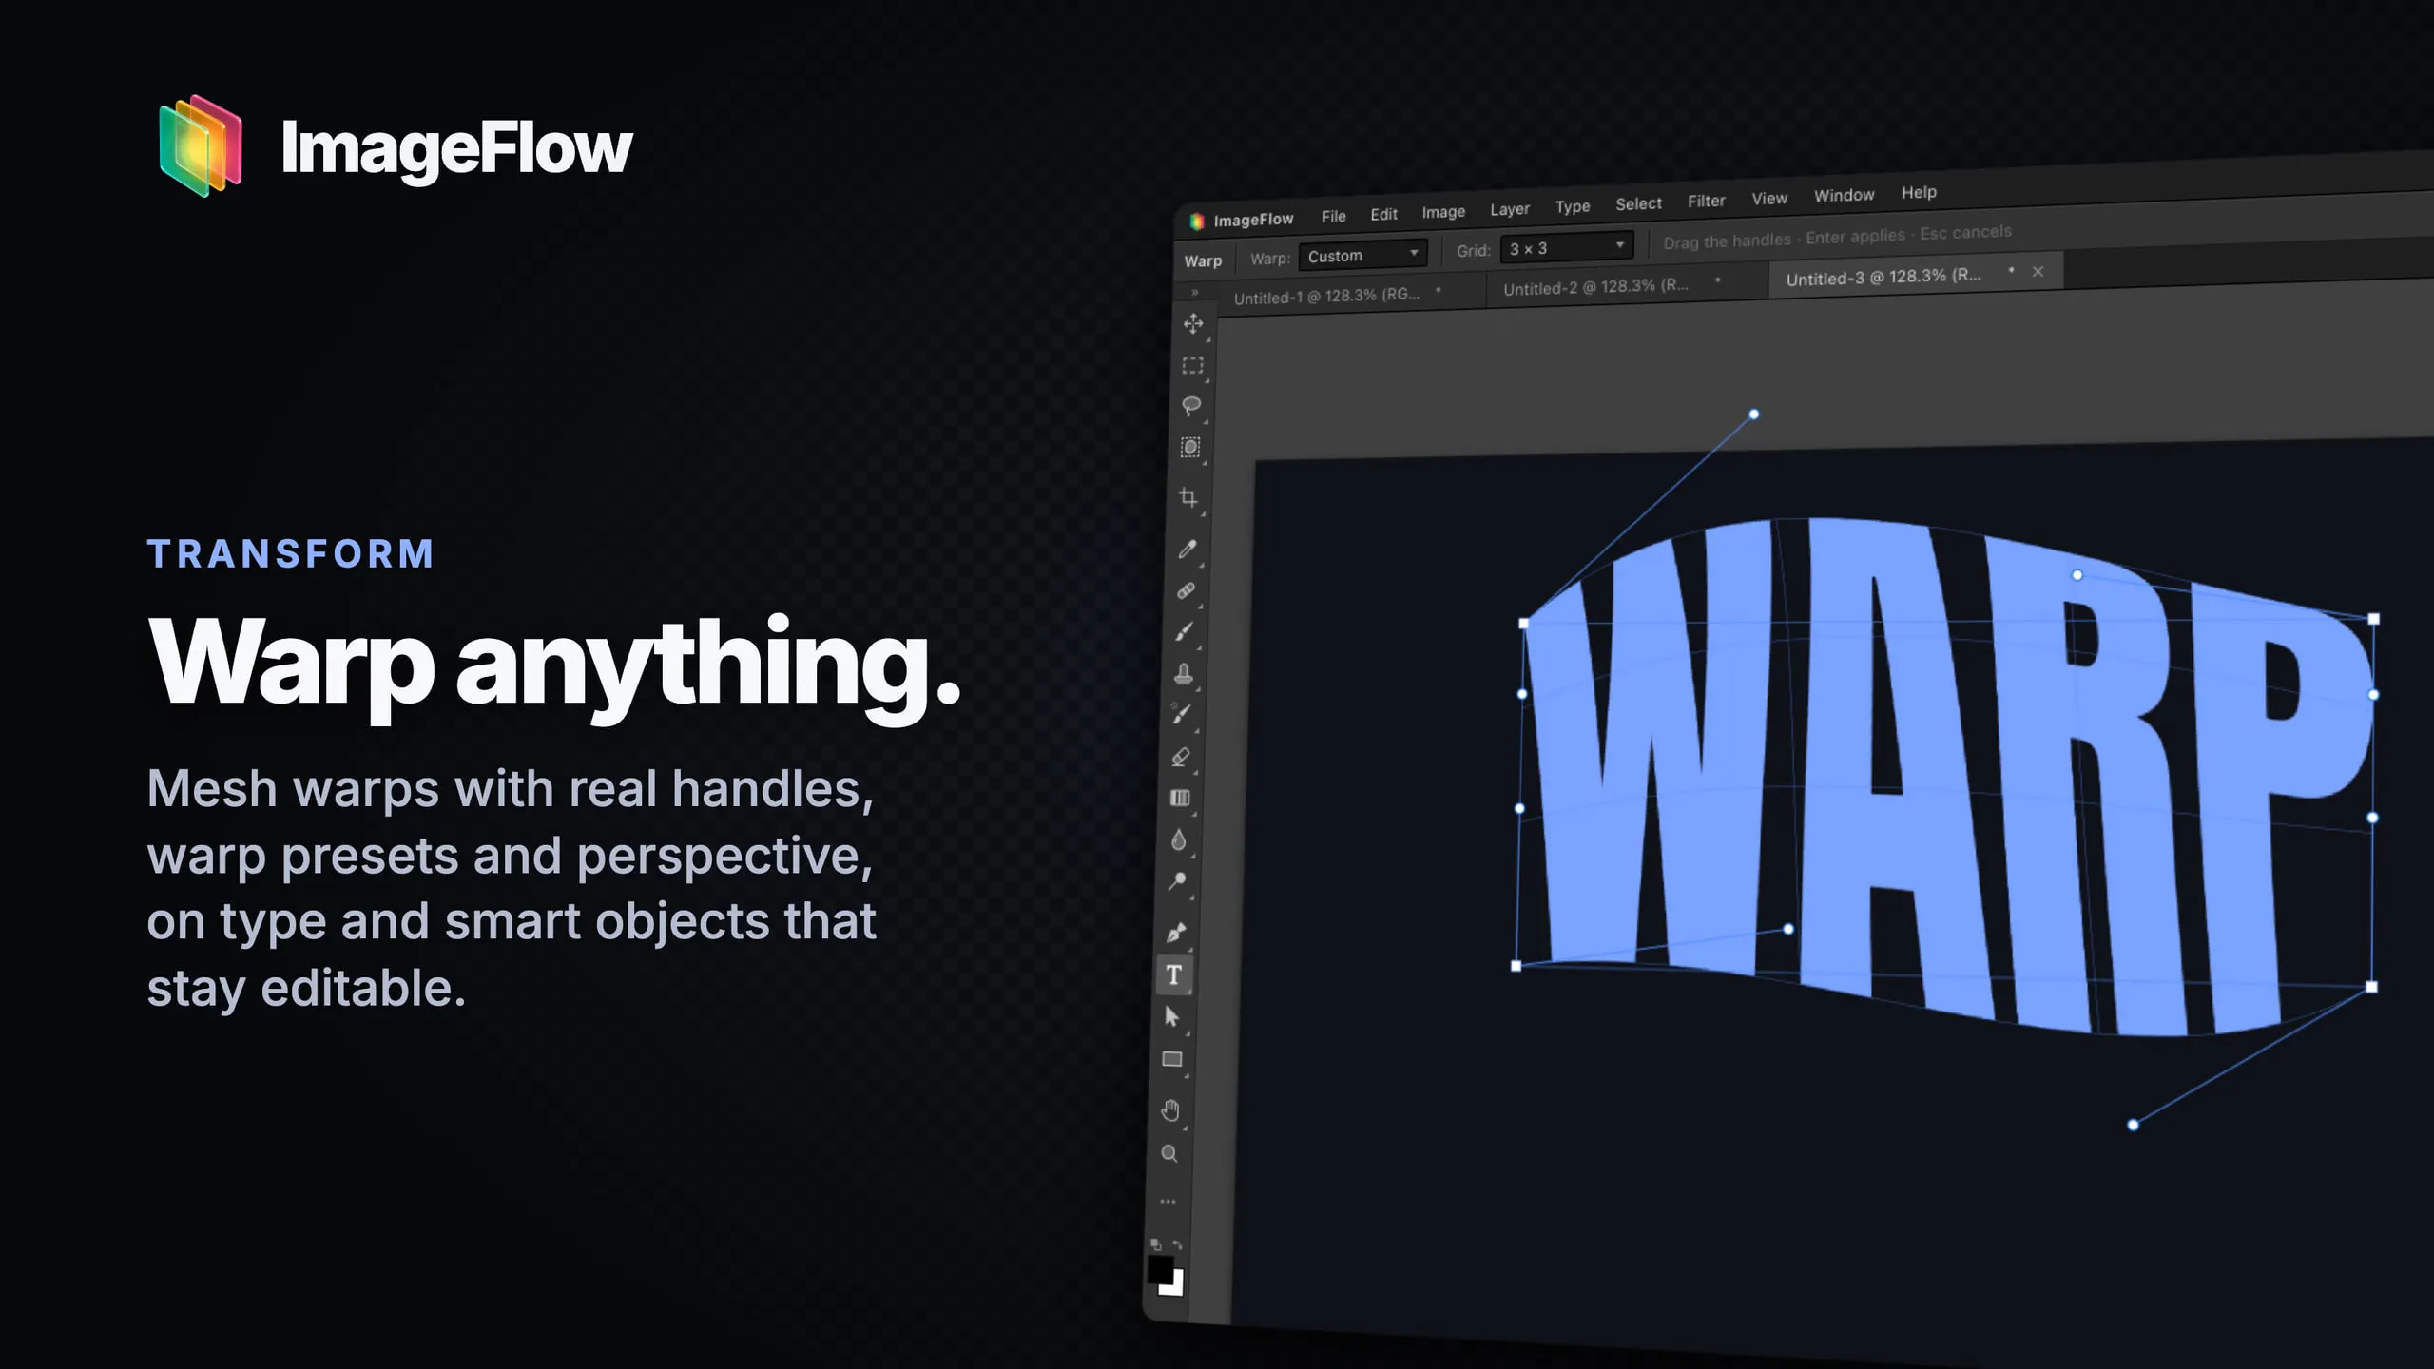Click the white background color swatch
2434x1369 pixels.
(1175, 1285)
